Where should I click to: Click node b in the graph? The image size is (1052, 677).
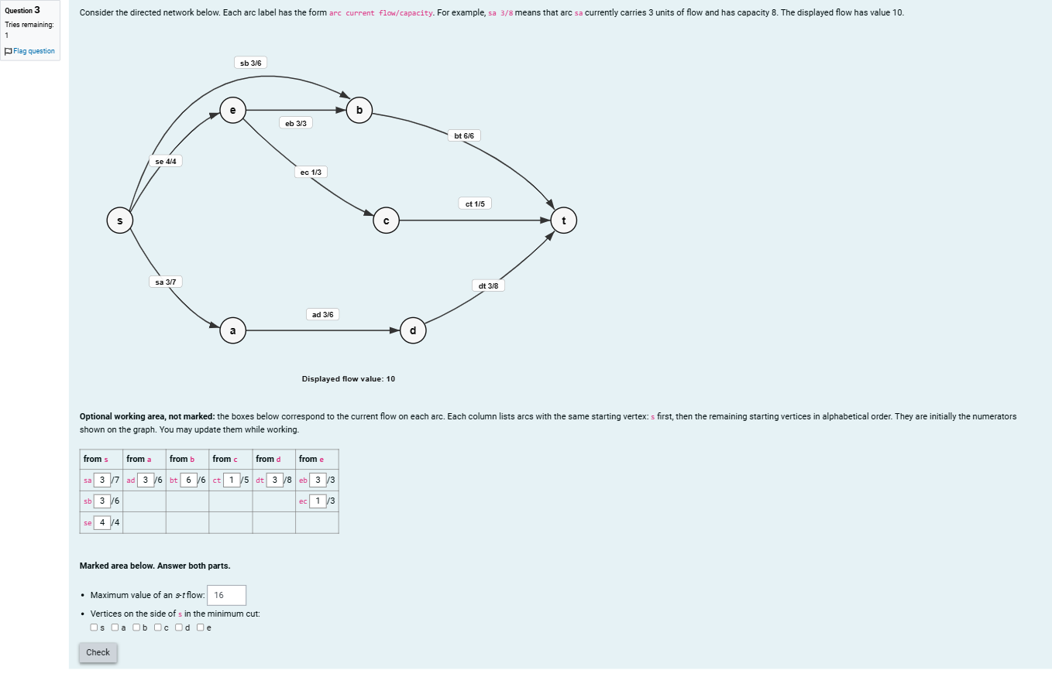(359, 110)
